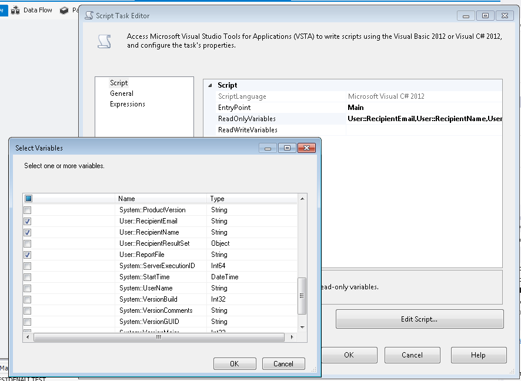Check the System::UserName checkbox
This screenshot has width=521, height=381.
click(x=28, y=288)
